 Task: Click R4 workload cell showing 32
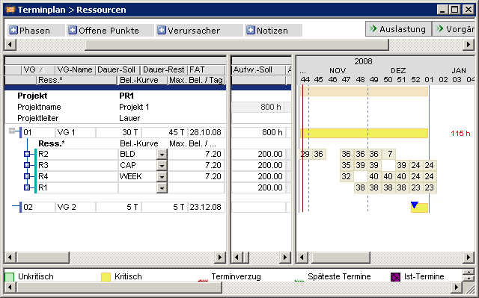point(347,176)
